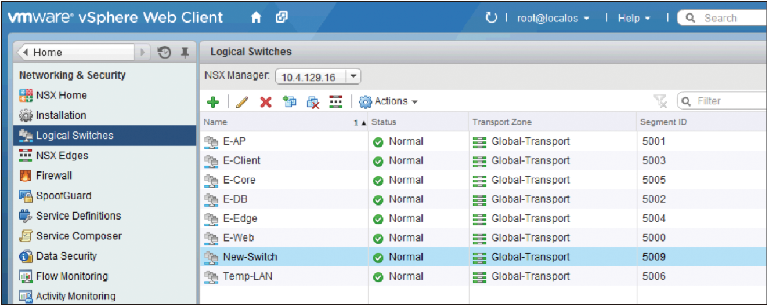Go to vSphere home via house icon
The height and width of the screenshot is (307, 769).
click(x=256, y=18)
